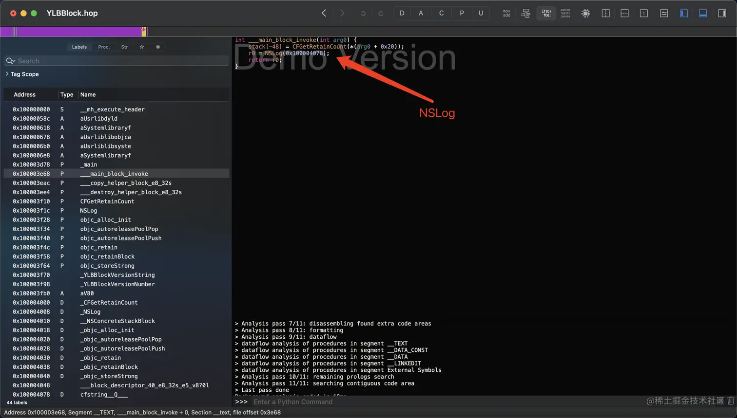Click the redo arrow in toolbar

tap(381, 14)
